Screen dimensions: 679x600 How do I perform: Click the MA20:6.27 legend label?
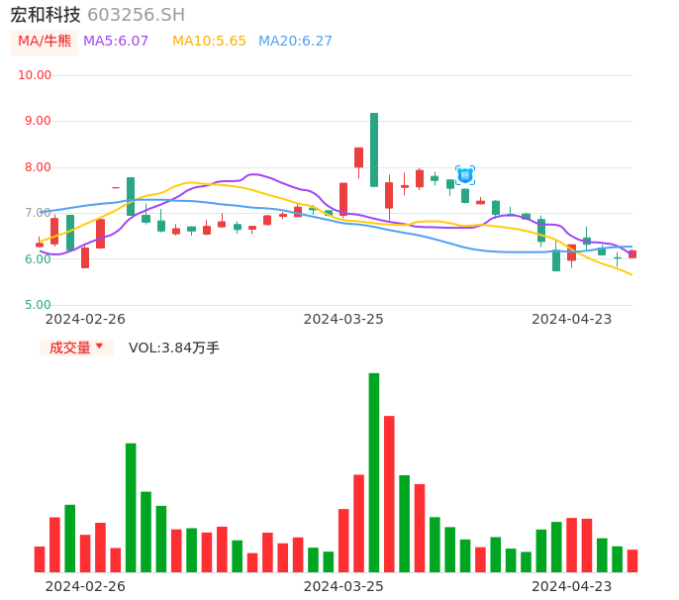[295, 42]
